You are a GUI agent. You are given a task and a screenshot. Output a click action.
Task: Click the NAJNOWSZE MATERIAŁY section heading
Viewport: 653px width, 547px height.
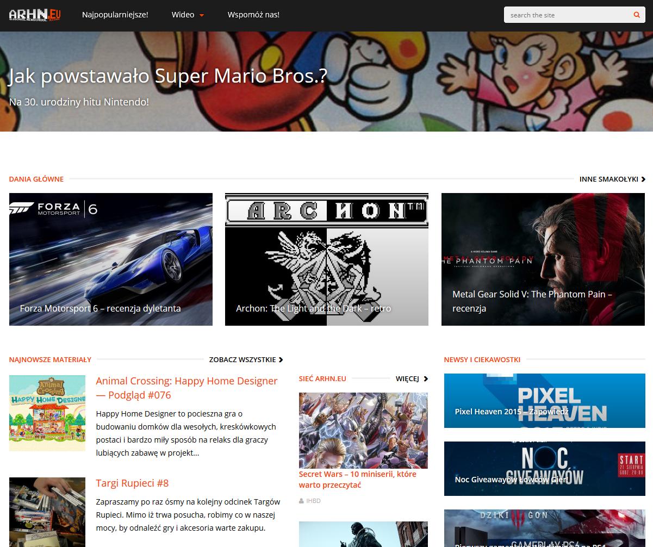point(50,359)
